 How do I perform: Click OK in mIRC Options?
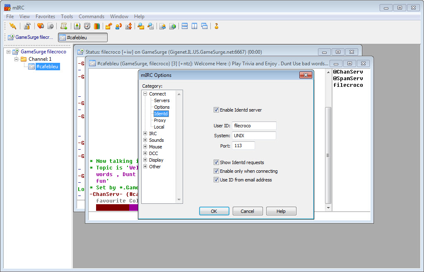(x=214, y=211)
